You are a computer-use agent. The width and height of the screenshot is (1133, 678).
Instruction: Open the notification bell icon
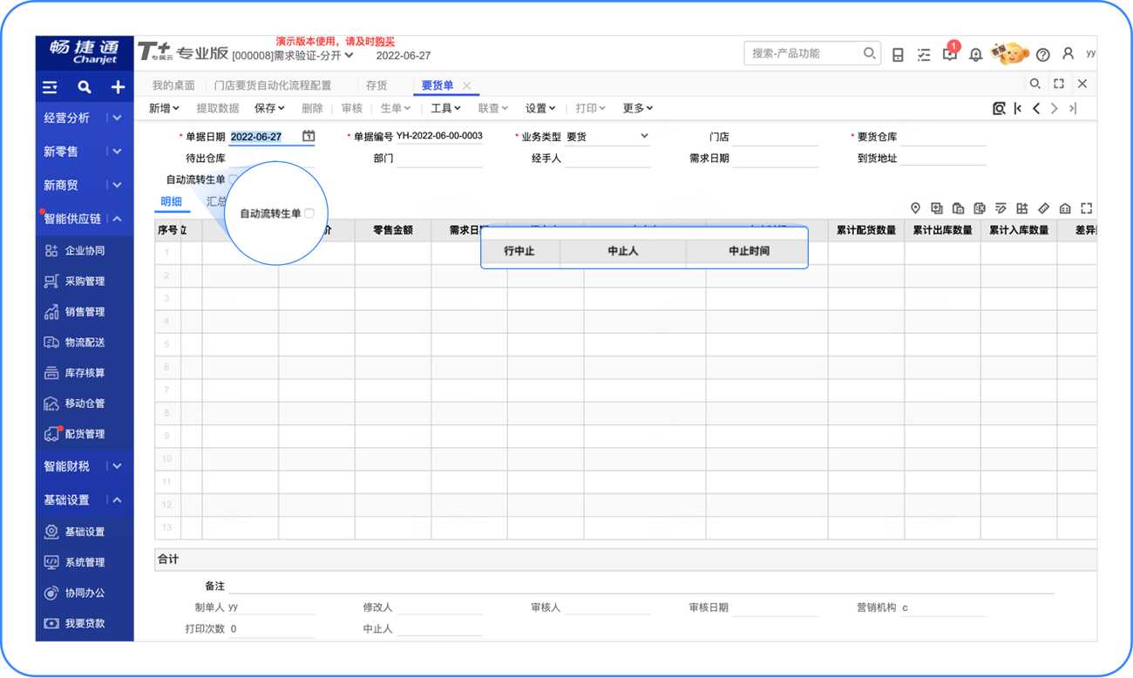975,55
